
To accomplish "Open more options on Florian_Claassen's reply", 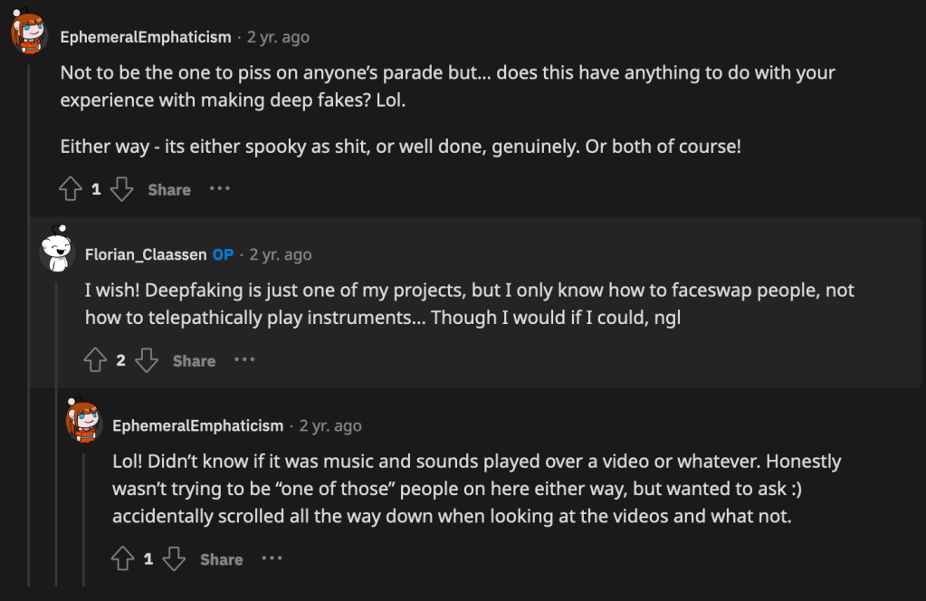I will pyautogui.click(x=244, y=360).
